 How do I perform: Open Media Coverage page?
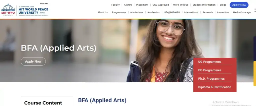click(x=242, y=12)
